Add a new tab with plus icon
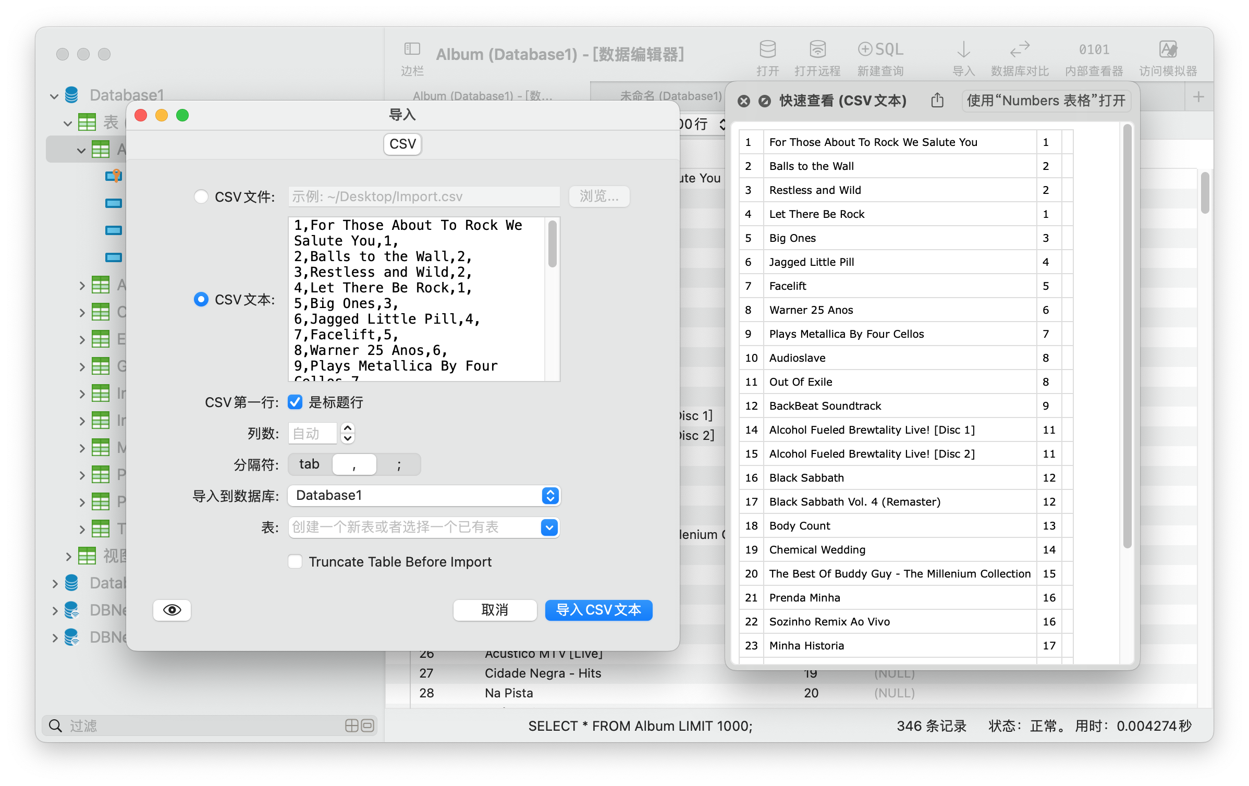Image resolution: width=1249 pixels, height=786 pixels. [1198, 97]
